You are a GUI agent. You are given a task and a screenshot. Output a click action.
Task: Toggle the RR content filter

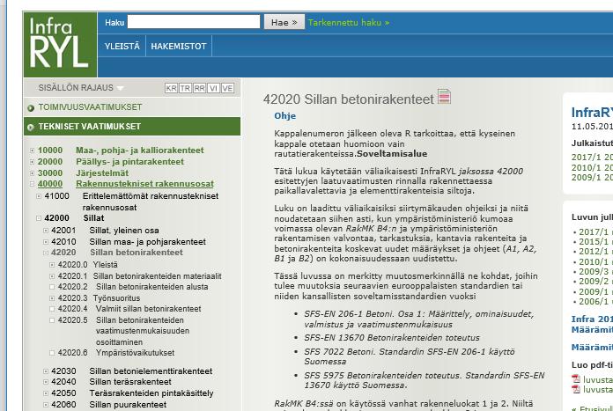[199, 88]
